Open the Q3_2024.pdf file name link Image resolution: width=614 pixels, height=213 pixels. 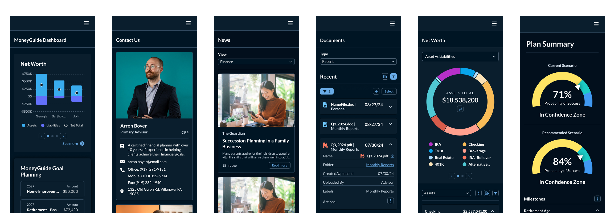click(x=378, y=156)
